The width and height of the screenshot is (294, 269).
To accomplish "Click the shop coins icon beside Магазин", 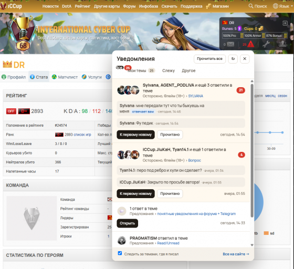I will 208,6.
